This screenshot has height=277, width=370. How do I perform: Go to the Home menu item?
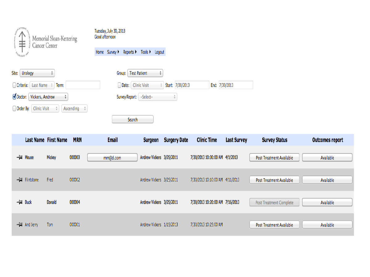click(x=100, y=52)
